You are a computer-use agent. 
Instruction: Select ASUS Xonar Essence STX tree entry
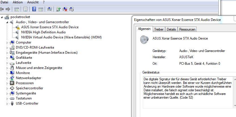click(50, 27)
